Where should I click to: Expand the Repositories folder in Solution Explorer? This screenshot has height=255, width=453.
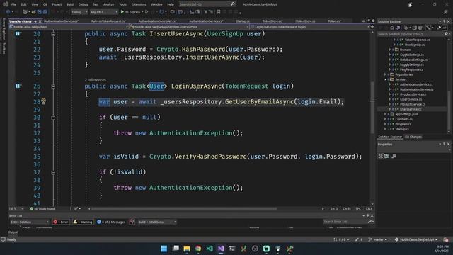385,74
